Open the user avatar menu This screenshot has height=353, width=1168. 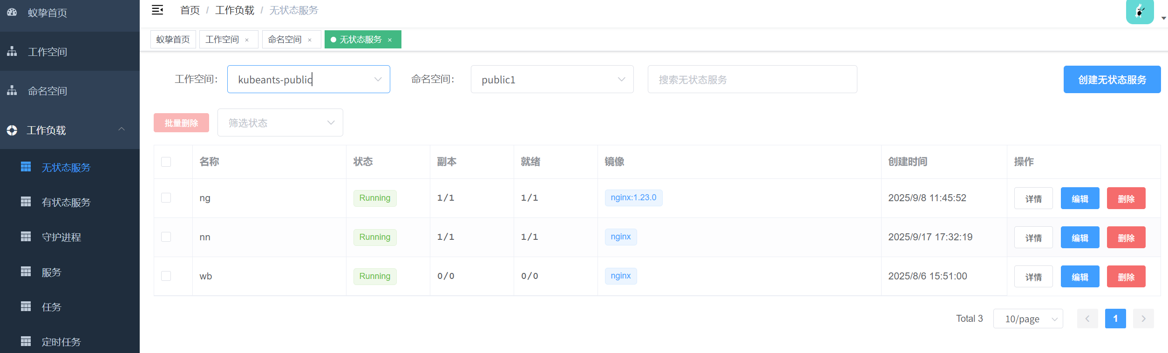pos(1140,12)
